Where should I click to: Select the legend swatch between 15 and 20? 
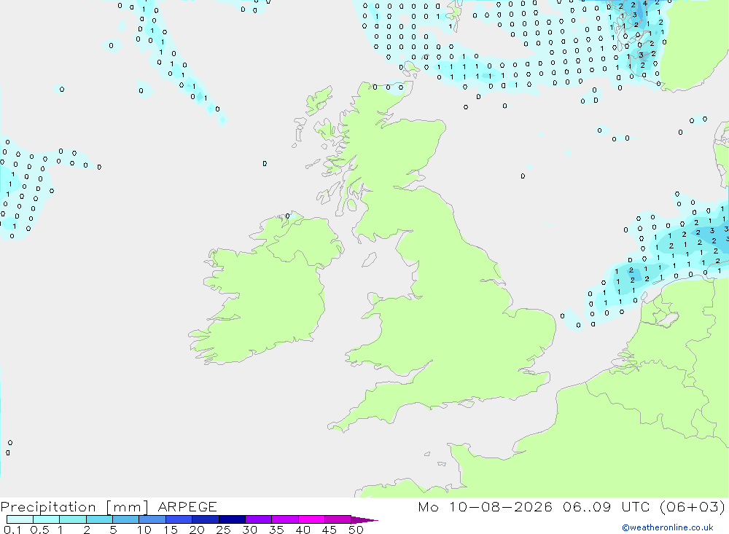pyautogui.click(x=179, y=519)
